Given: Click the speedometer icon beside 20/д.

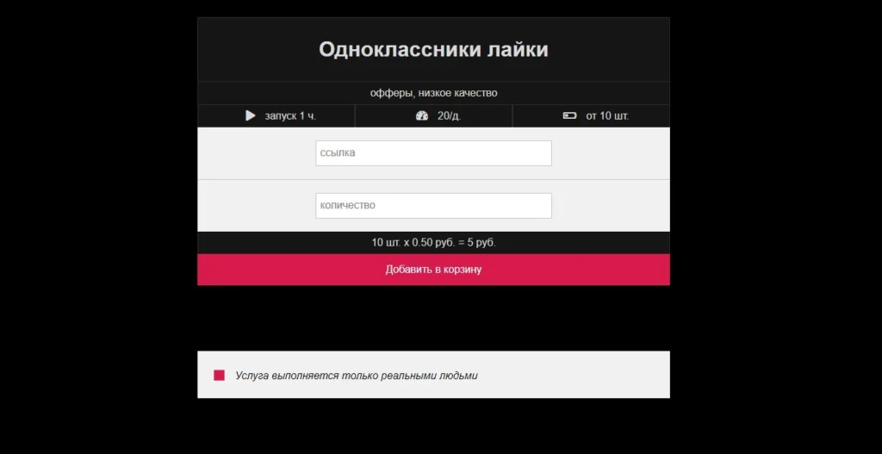Looking at the screenshot, I should [x=422, y=116].
